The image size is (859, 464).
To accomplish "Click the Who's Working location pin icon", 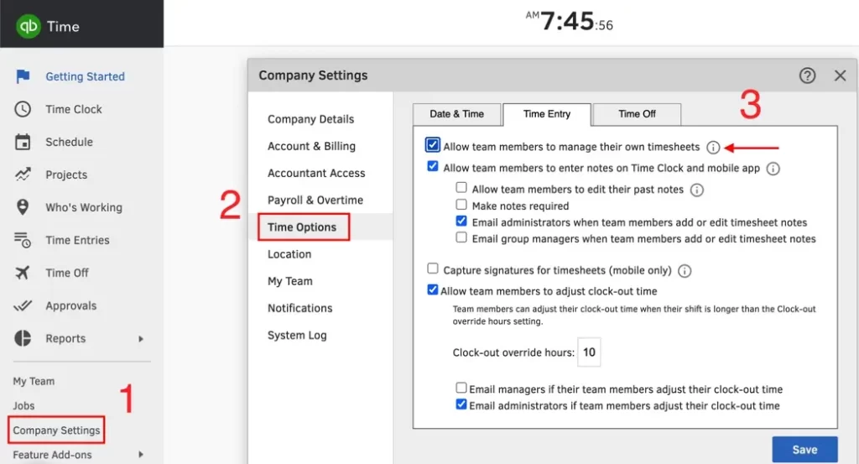I will tap(23, 207).
